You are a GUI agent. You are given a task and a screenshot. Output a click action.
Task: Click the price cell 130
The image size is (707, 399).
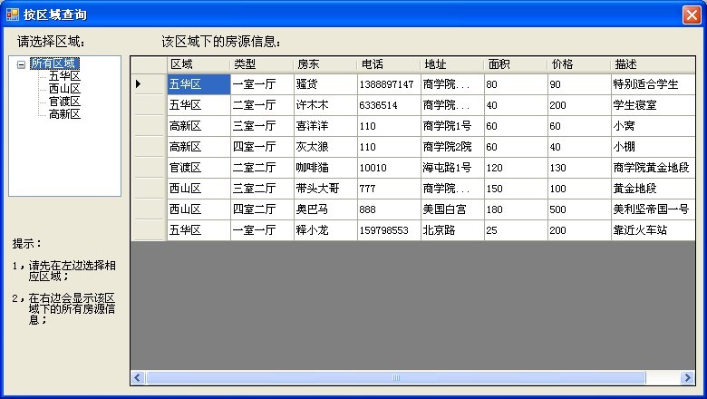(x=579, y=168)
